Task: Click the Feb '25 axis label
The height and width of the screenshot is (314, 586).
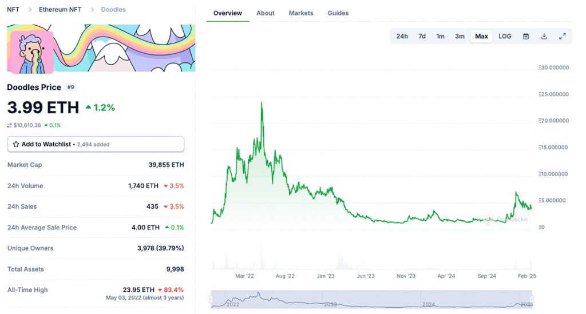Action: [526, 276]
